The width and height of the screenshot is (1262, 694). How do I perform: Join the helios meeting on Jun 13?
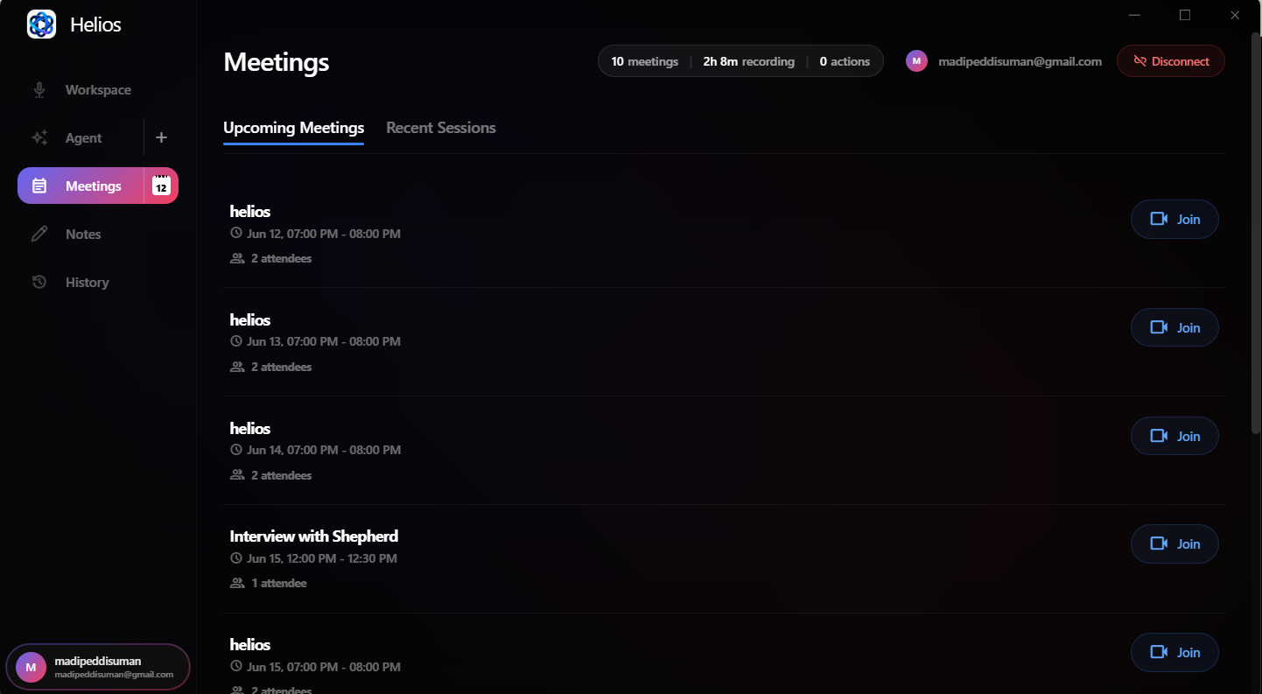[x=1174, y=328]
